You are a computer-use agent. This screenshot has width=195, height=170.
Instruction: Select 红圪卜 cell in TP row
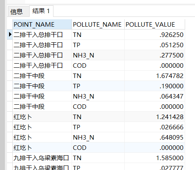[42, 127]
